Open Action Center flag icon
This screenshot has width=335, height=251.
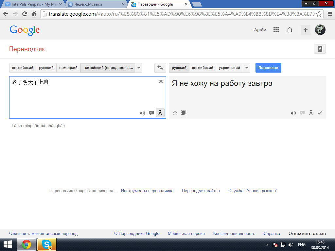(275, 245)
